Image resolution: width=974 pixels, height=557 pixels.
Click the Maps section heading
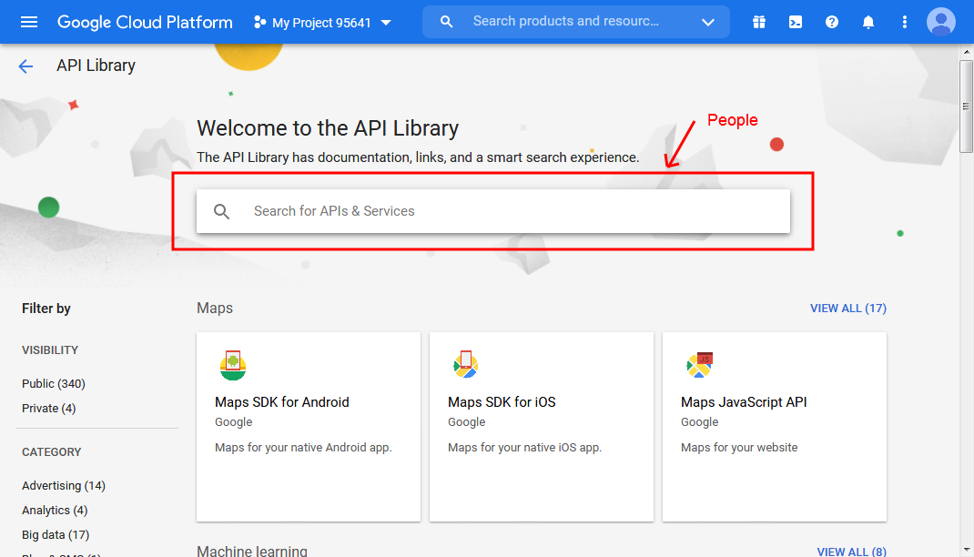point(215,308)
